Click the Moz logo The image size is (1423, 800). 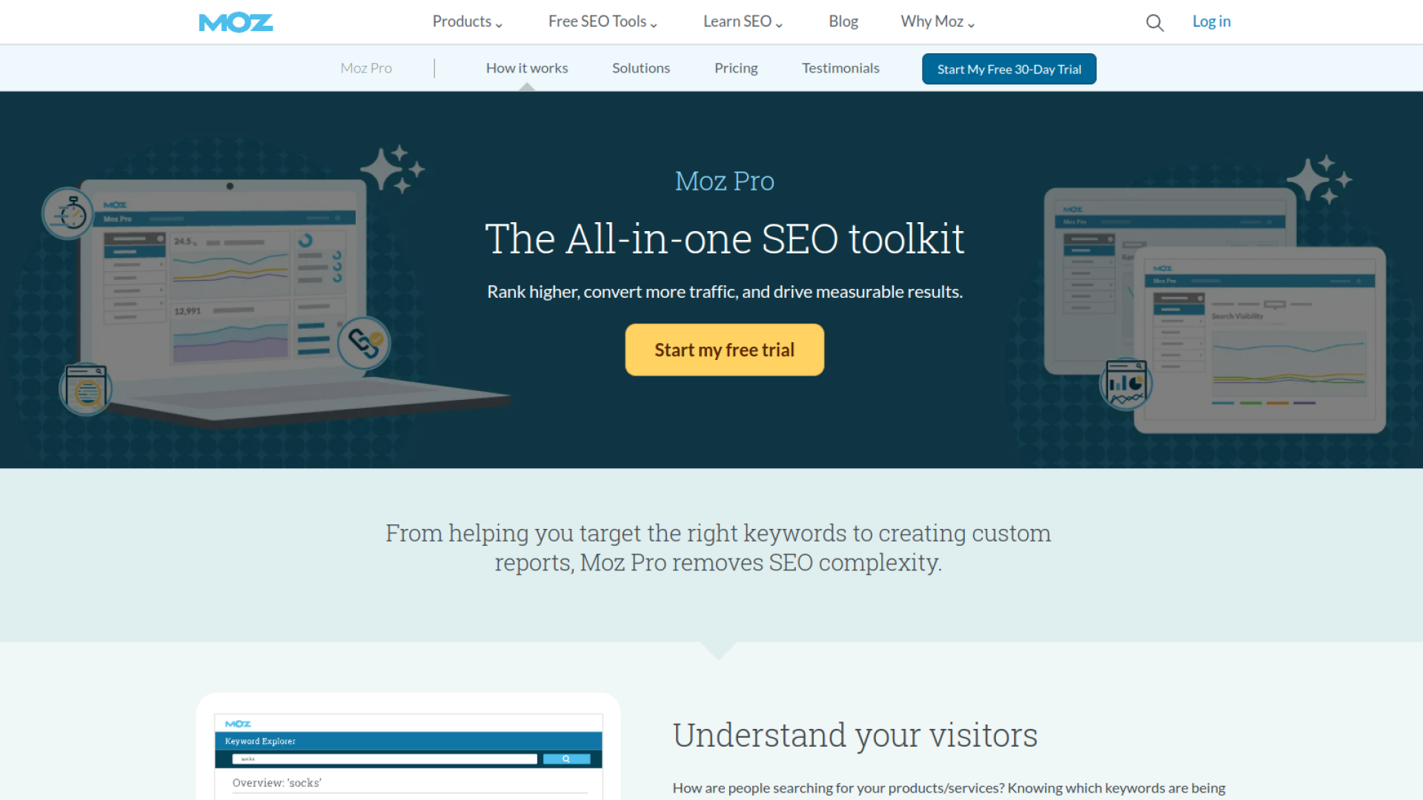point(236,22)
